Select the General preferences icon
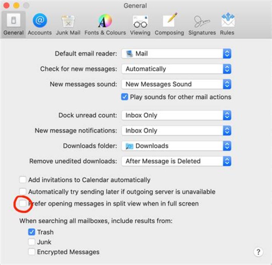Screen dimensions: 272x265 [13, 24]
